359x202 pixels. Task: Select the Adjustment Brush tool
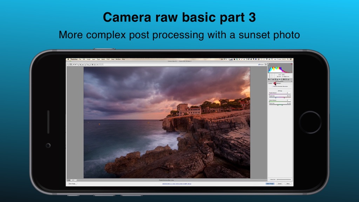point(90,65)
